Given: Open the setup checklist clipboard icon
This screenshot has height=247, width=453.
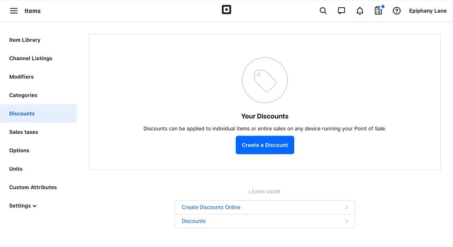Looking at the screenshot, I should [378, 11].
